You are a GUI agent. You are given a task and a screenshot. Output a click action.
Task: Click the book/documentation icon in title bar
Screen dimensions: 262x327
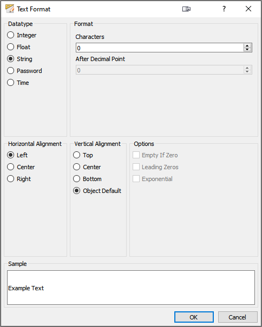point(186,9)
